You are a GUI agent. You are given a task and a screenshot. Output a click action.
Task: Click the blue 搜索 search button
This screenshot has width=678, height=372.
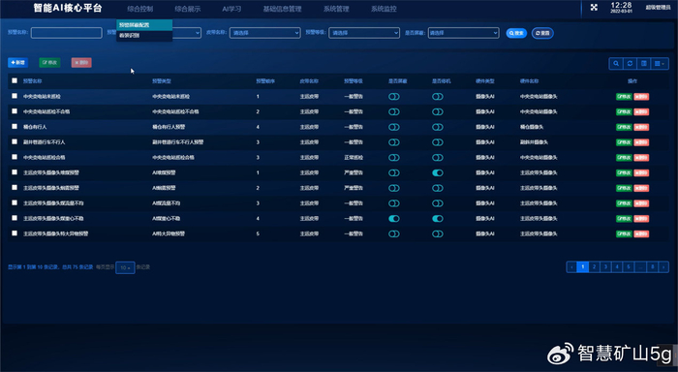click(x=516, y=33)
